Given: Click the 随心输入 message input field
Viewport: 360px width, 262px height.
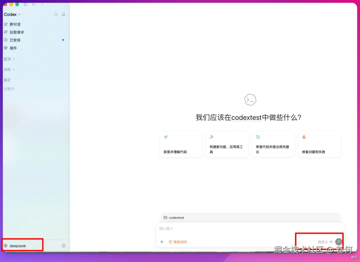Looking at the screenshot, I should point(250,229).
